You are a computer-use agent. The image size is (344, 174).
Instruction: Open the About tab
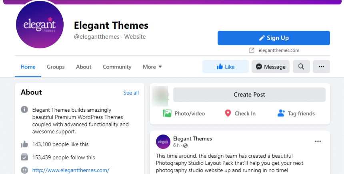pyautogui.click(x=84, y=67)
